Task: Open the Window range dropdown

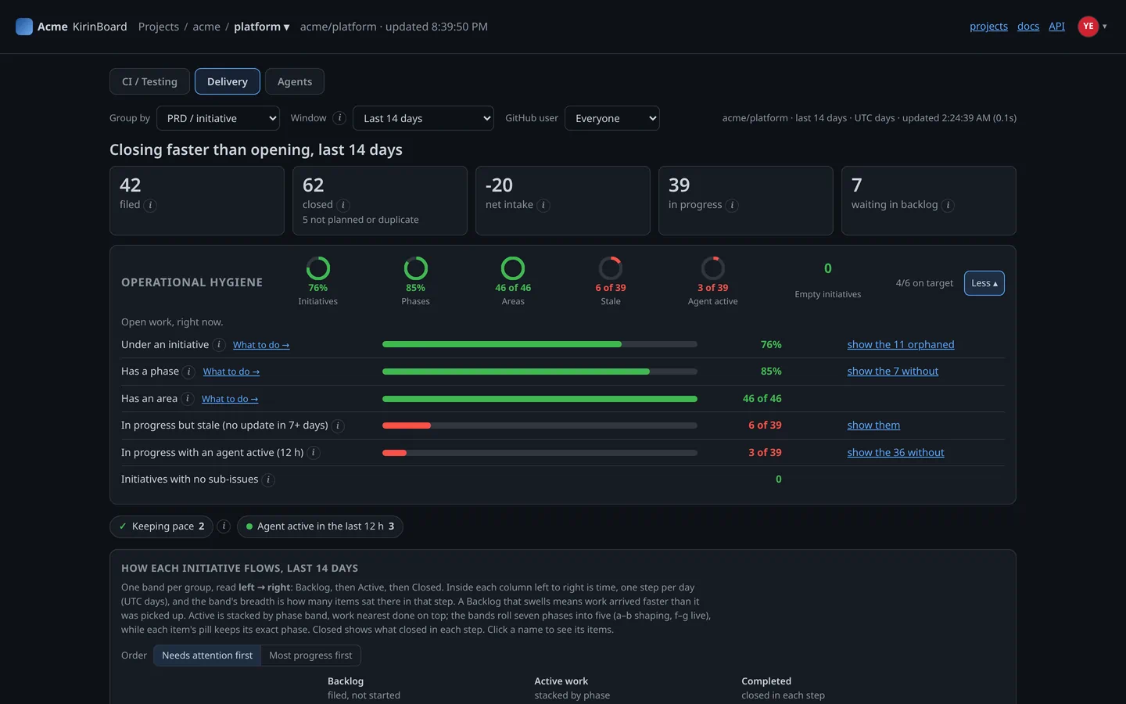Action: tap(423, 118)
